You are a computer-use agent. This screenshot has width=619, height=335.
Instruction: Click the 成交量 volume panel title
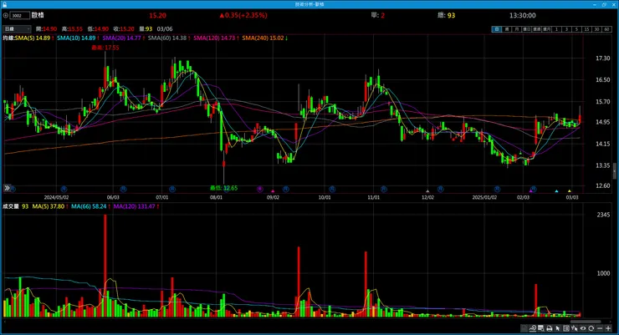tap(11, 206)
